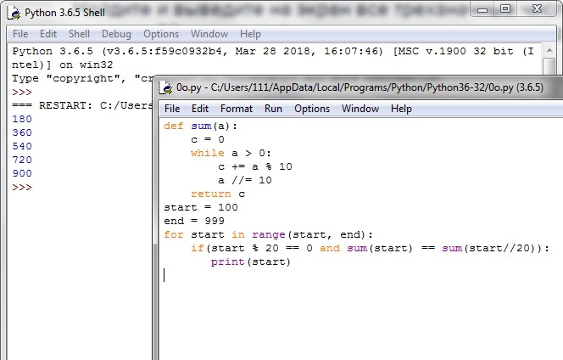Screen dimensions: 563x360
Task: Open Help menu in the Python Shell
Action: (250, 34)
